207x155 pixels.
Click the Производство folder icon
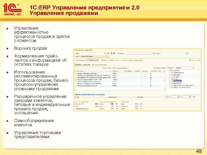click(172, 83)
